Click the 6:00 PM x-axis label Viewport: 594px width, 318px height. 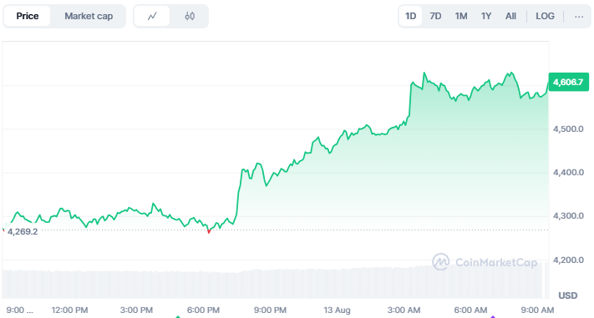tap(203, 310)
